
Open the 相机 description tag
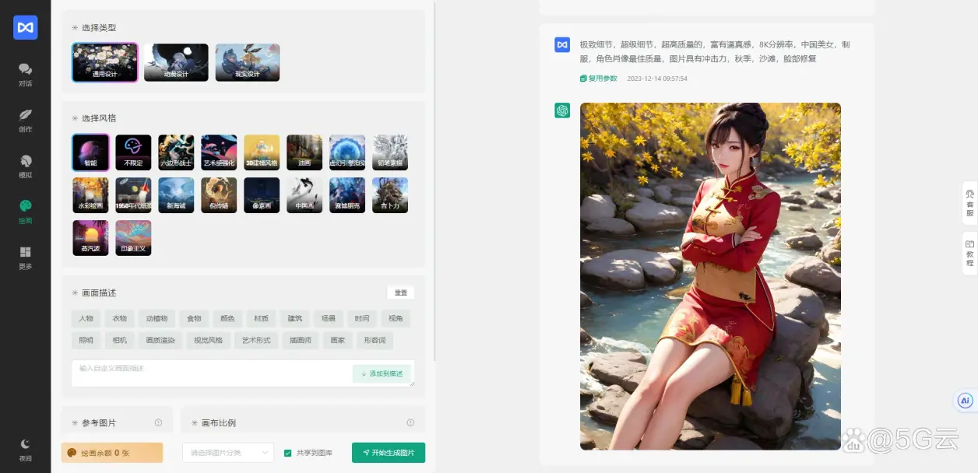tap(119, 340)
